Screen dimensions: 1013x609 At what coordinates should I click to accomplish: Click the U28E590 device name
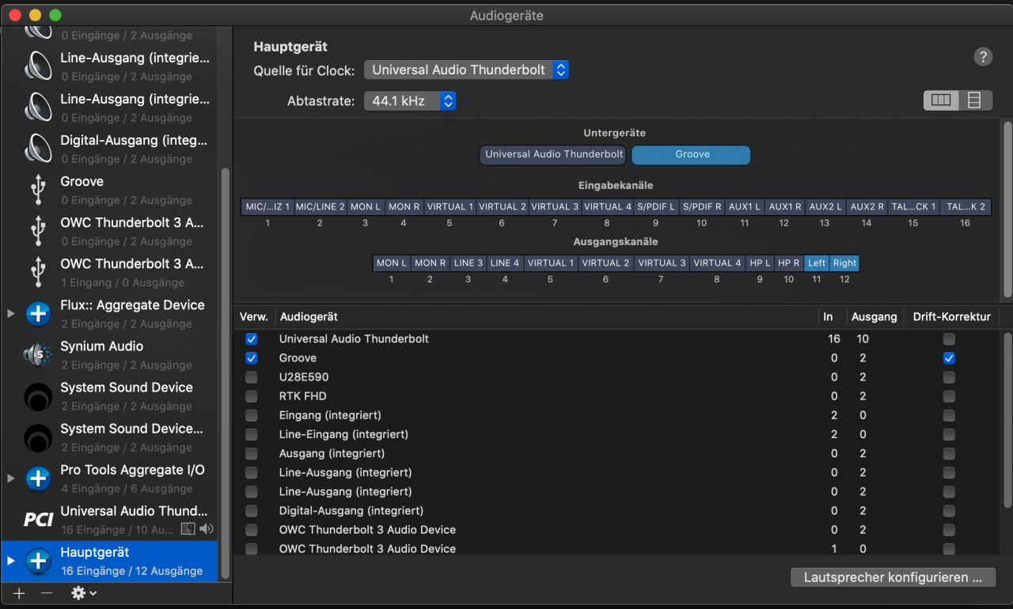(303, 377)
